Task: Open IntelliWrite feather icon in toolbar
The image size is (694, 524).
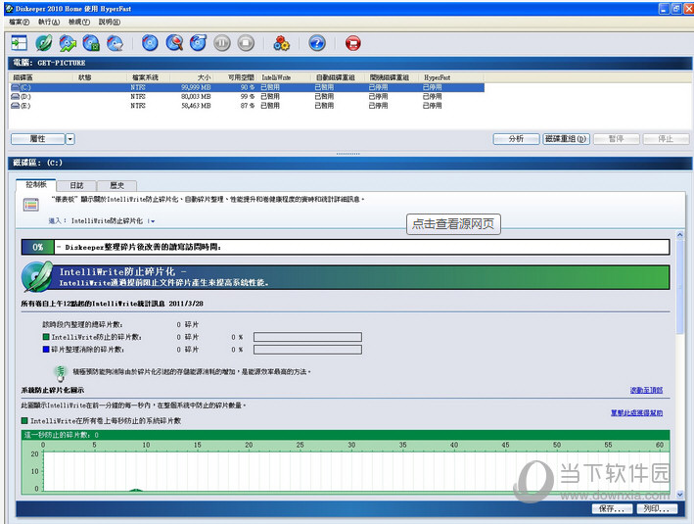Action: 44,43
